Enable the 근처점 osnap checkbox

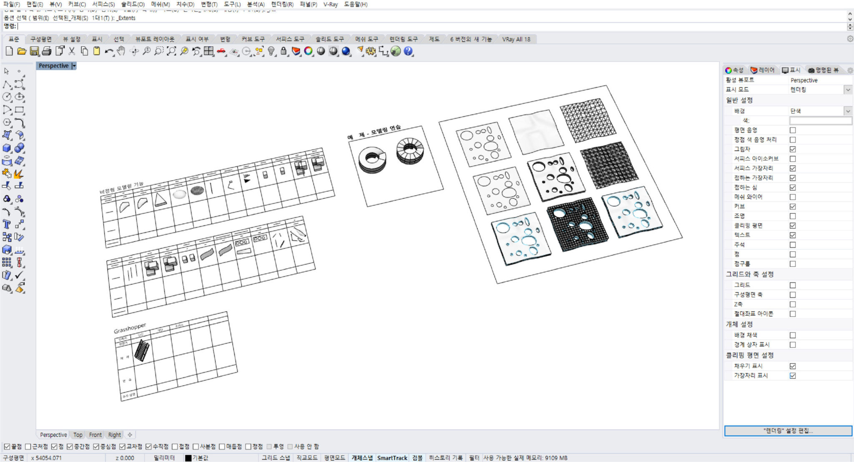(28, 447)
